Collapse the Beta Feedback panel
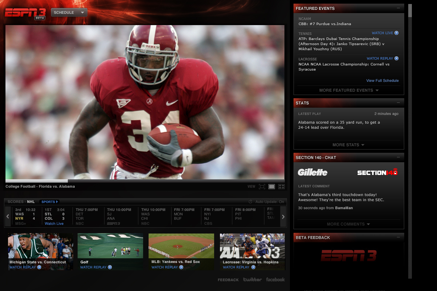 point(398,237)
